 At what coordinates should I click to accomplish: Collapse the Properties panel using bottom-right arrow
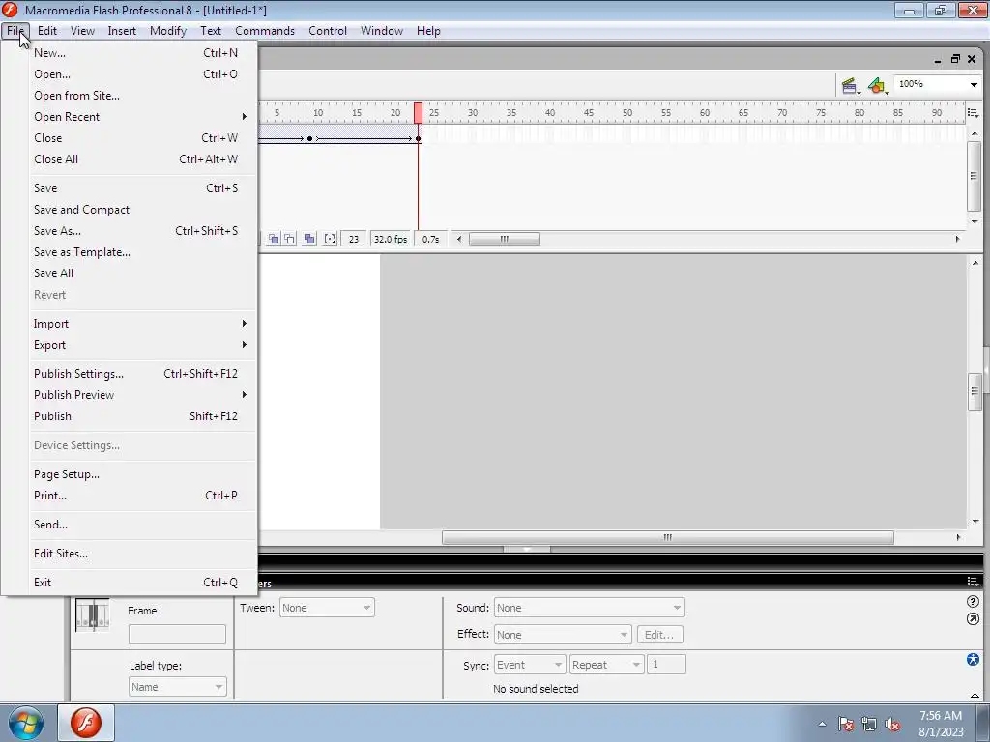coord(975,695)
